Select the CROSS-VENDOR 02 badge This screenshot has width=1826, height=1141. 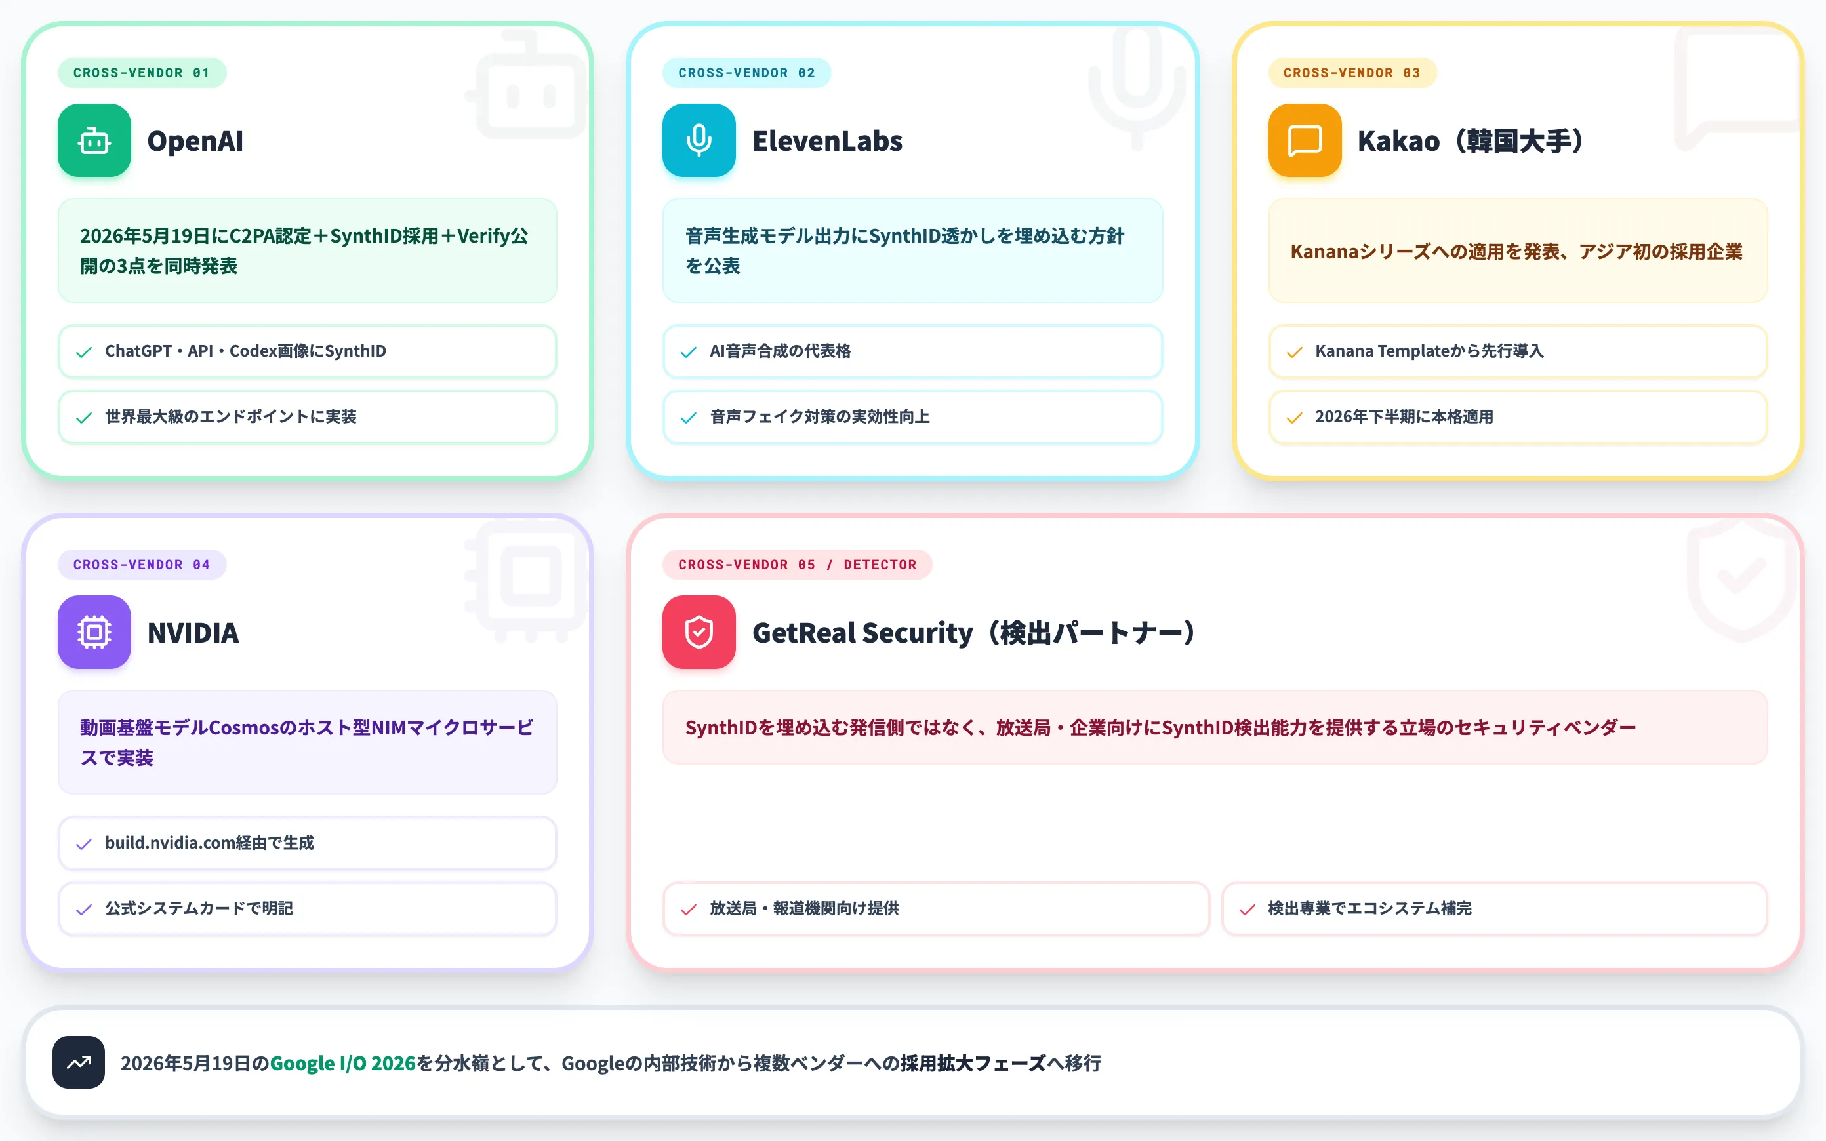746,73
